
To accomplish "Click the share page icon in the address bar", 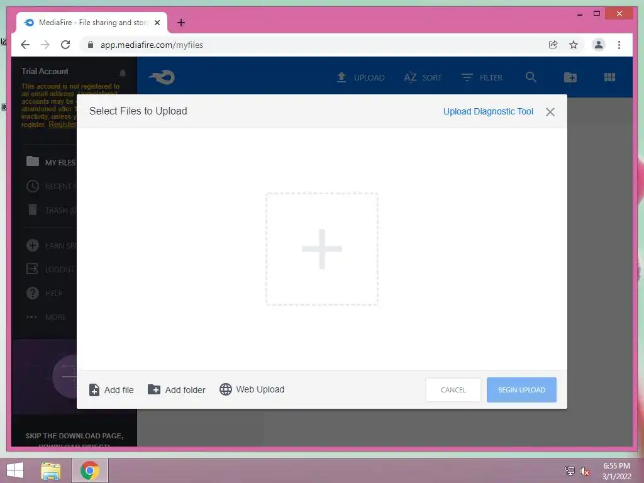I will pyautogui.click(x=553, y=45).
